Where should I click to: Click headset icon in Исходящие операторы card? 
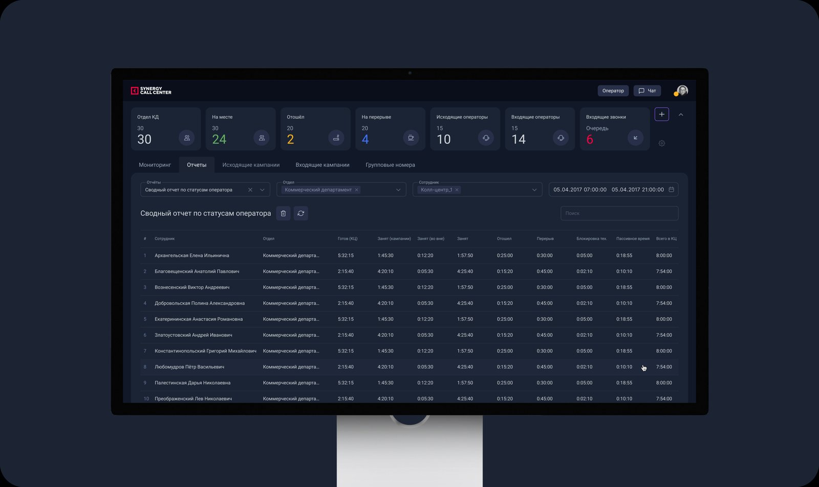(x=486, y=138)
